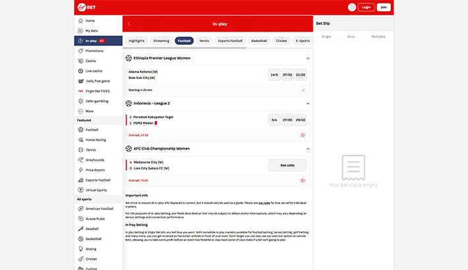Viewport: 468px width, 270px height.
Task: Open the Home icon in sidebar
Action: (80, 20)
